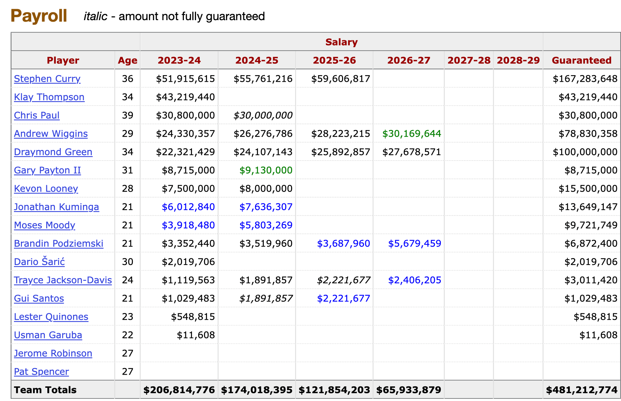Click Podziemski's 2025-26 amount $3,687,960

(x=344, y=244)
